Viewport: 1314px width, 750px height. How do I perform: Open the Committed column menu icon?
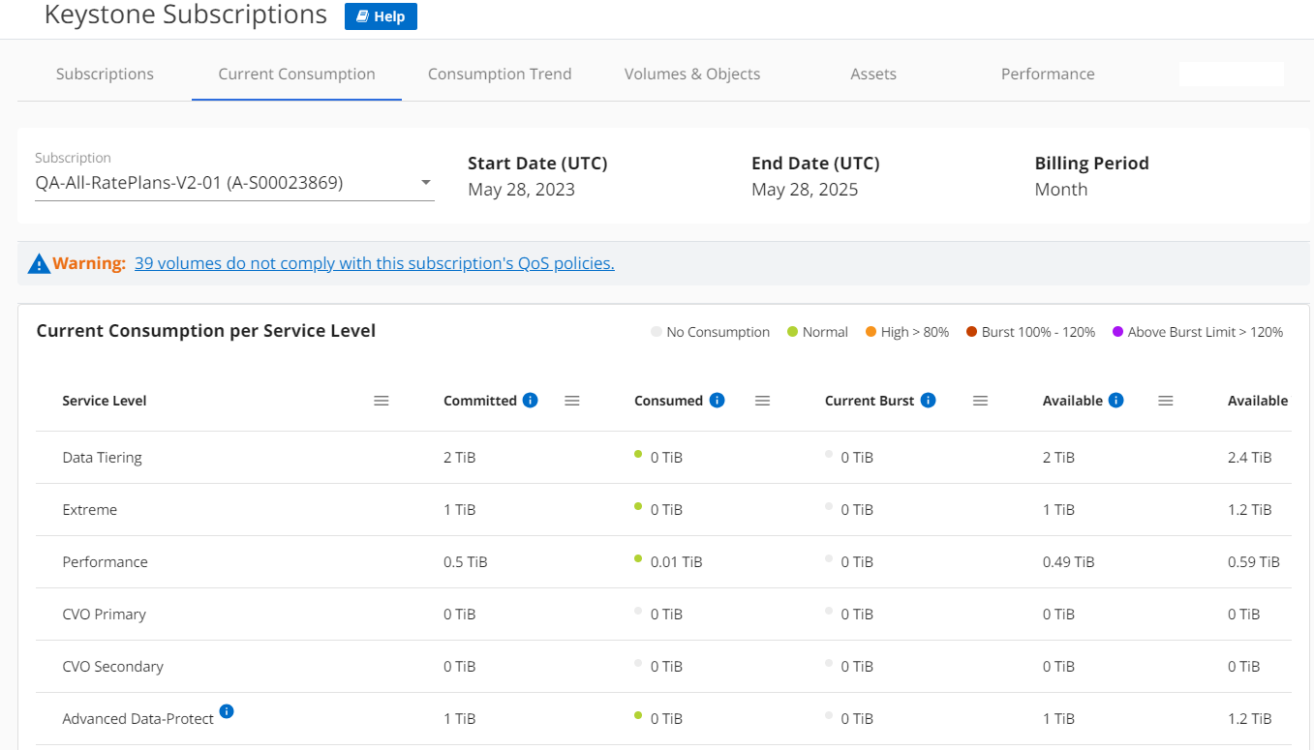tap(572, 401)
